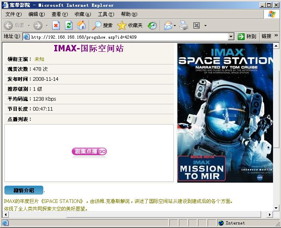Click the horizontal scrollbar right arrow
The height and width of the screenshot is (228, 281).
coord(269,214)
